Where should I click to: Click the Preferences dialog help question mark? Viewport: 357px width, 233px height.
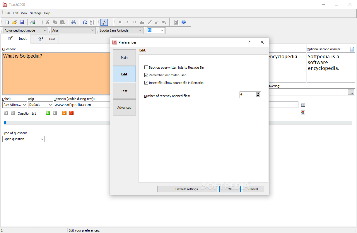click(x=249, y=42)
